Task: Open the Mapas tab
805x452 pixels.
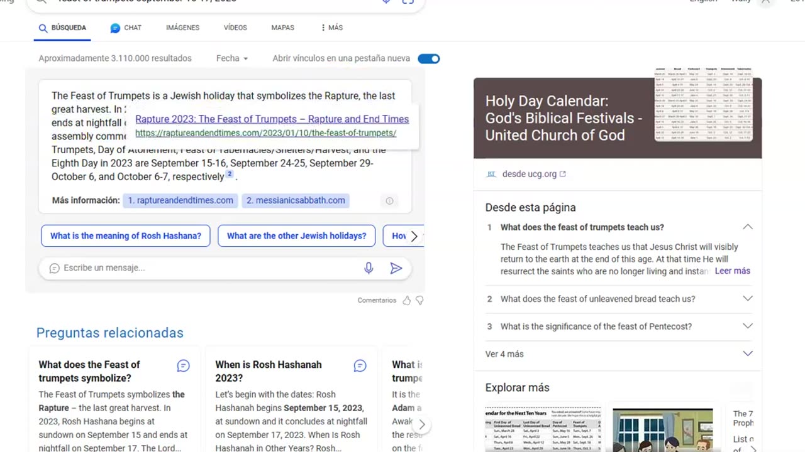Action: click(x=282, y=28)
